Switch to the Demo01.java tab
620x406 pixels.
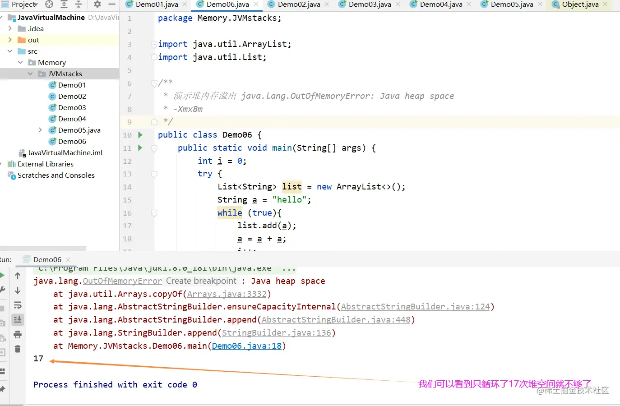(x=157, y=4)
